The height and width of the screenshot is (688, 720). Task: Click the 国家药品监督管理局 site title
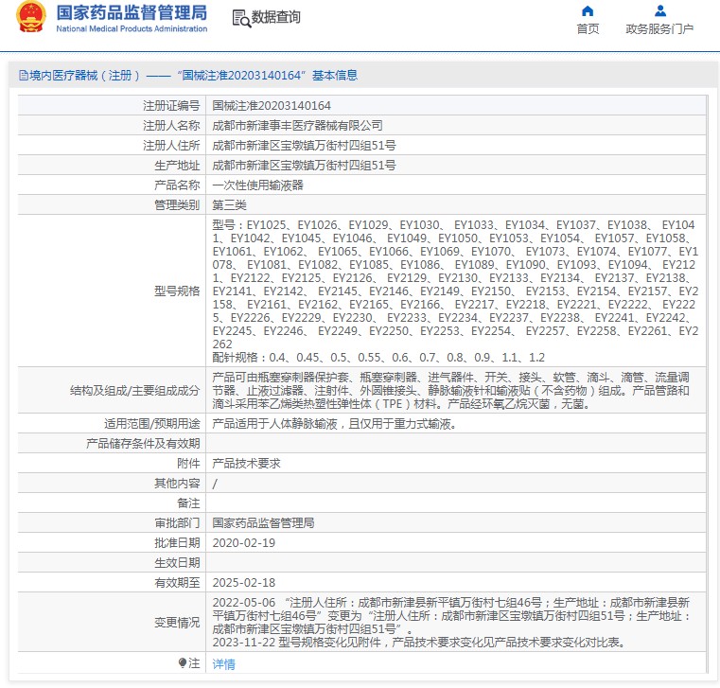pyautogui.click(x=132, y=13)
